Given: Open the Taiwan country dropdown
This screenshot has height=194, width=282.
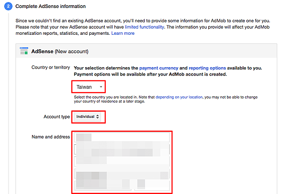Looking at the screenshot, I should (x=89, y=87).
